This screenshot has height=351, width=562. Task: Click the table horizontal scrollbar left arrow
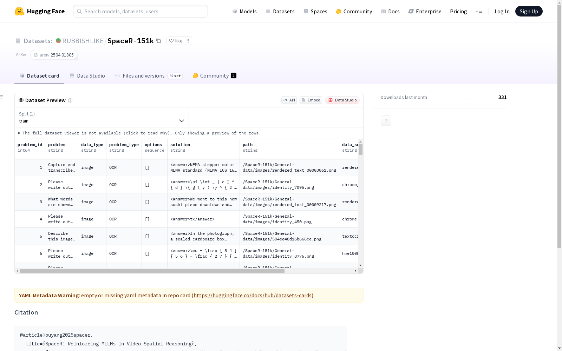tap(17, 271)
